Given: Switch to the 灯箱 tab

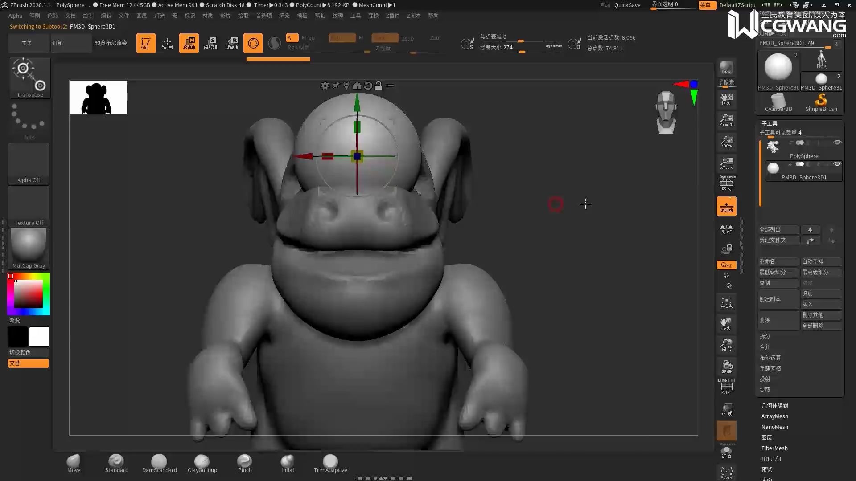Looking at the screenshot, I should [x=71, y=43].
